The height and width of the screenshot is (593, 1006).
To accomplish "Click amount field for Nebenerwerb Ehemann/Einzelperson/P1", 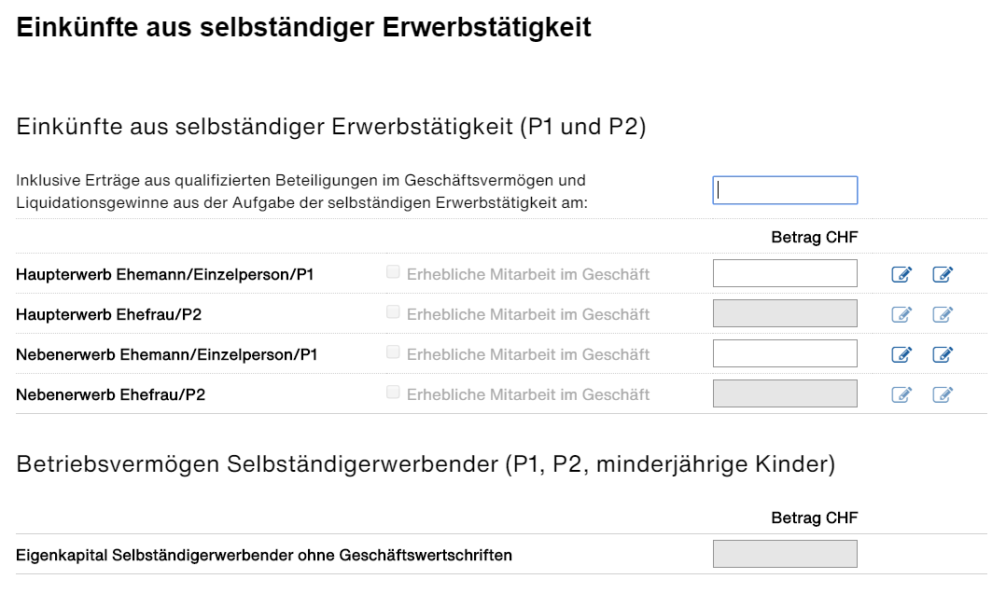I will [785, 353].
